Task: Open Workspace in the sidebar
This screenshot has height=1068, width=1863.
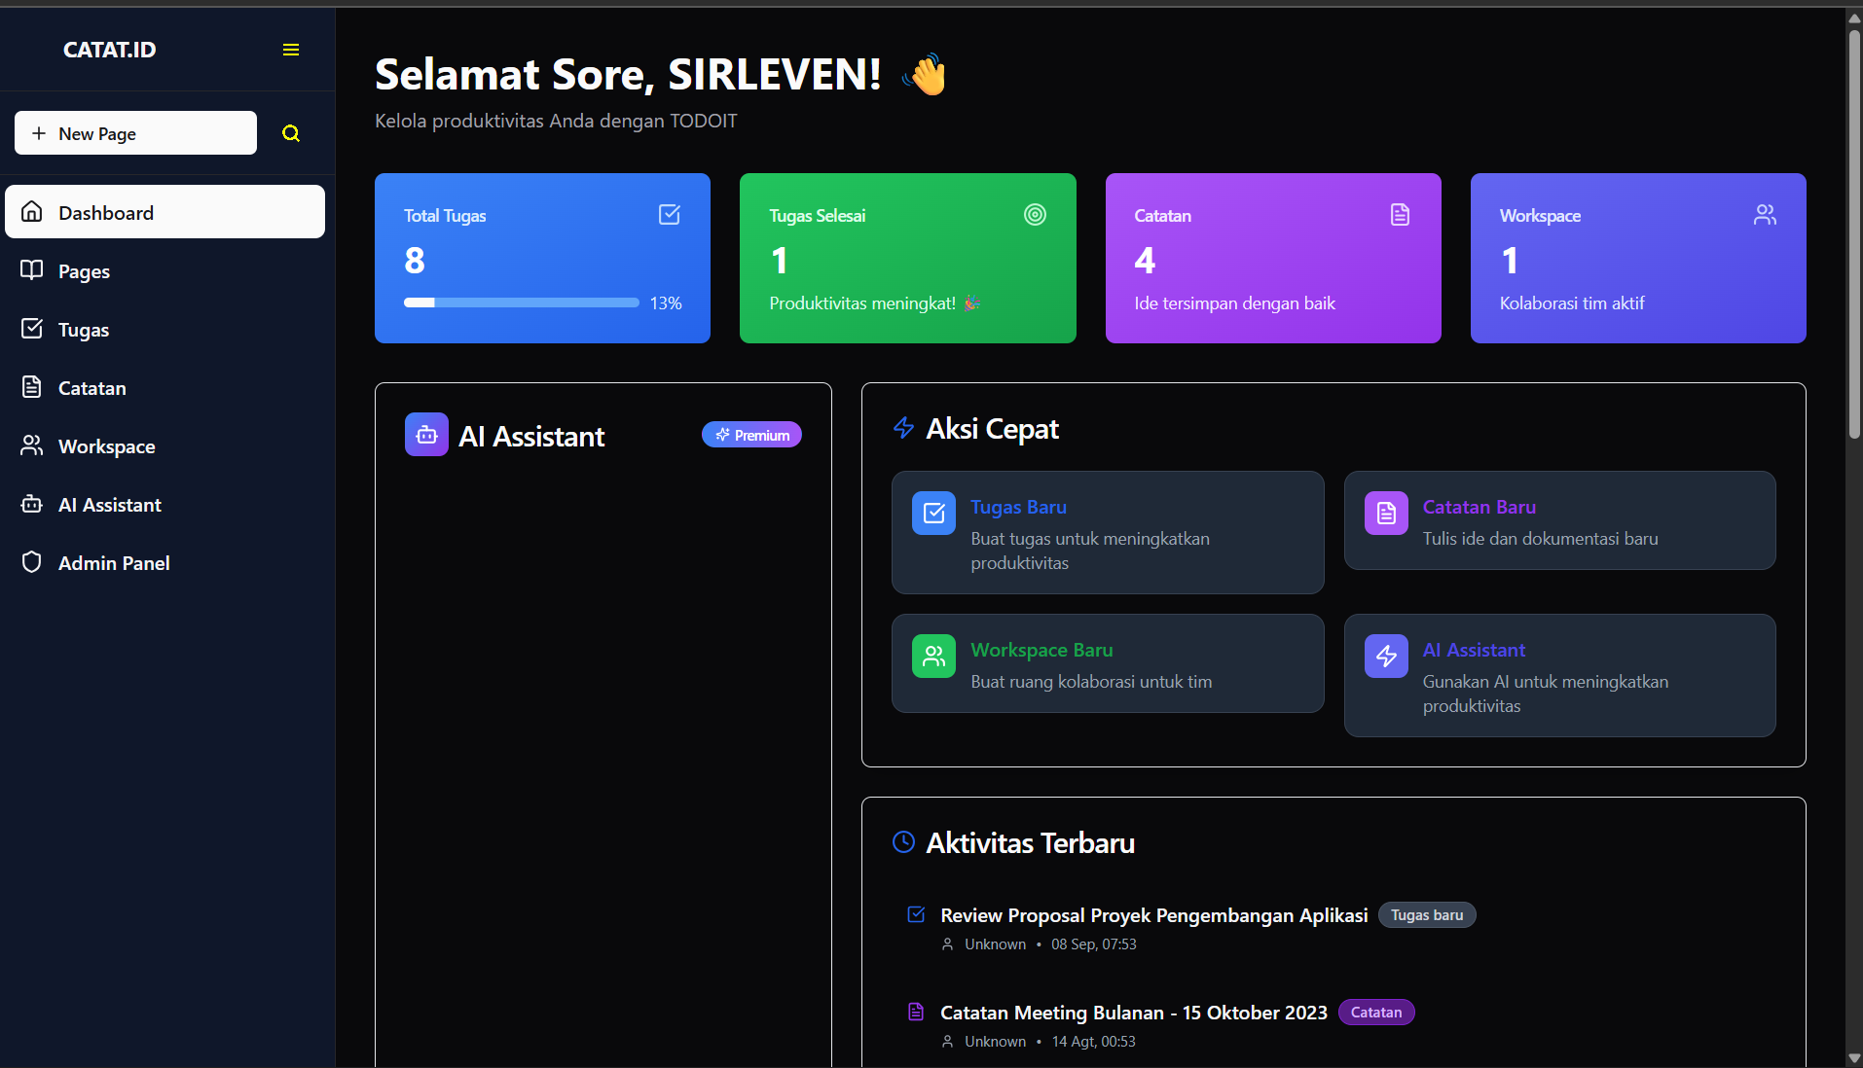Action: (164, 445)
